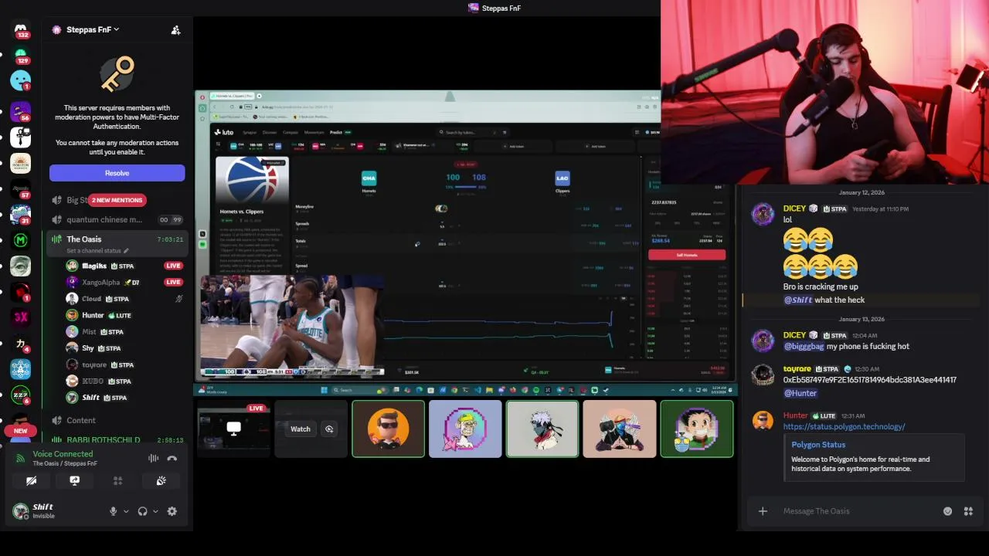
Task: Open user settings gear icon
Action: click(172, 511)
